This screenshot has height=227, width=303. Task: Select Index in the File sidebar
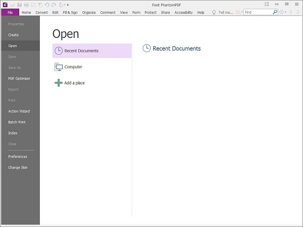(x=20, y=133)
